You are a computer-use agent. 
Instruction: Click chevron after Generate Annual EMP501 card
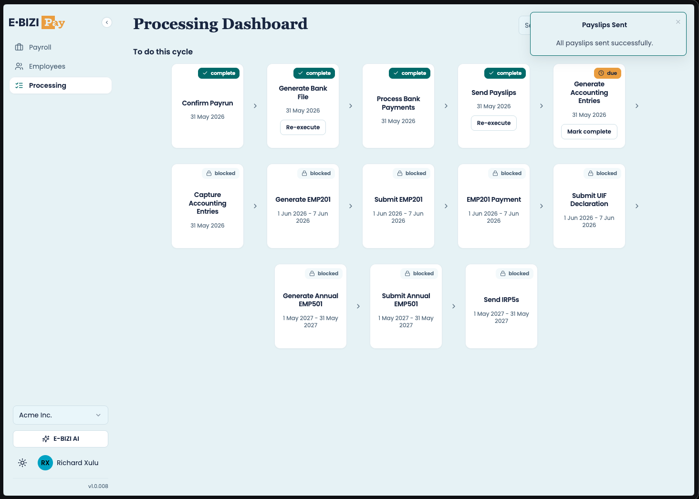pos(358,306)
